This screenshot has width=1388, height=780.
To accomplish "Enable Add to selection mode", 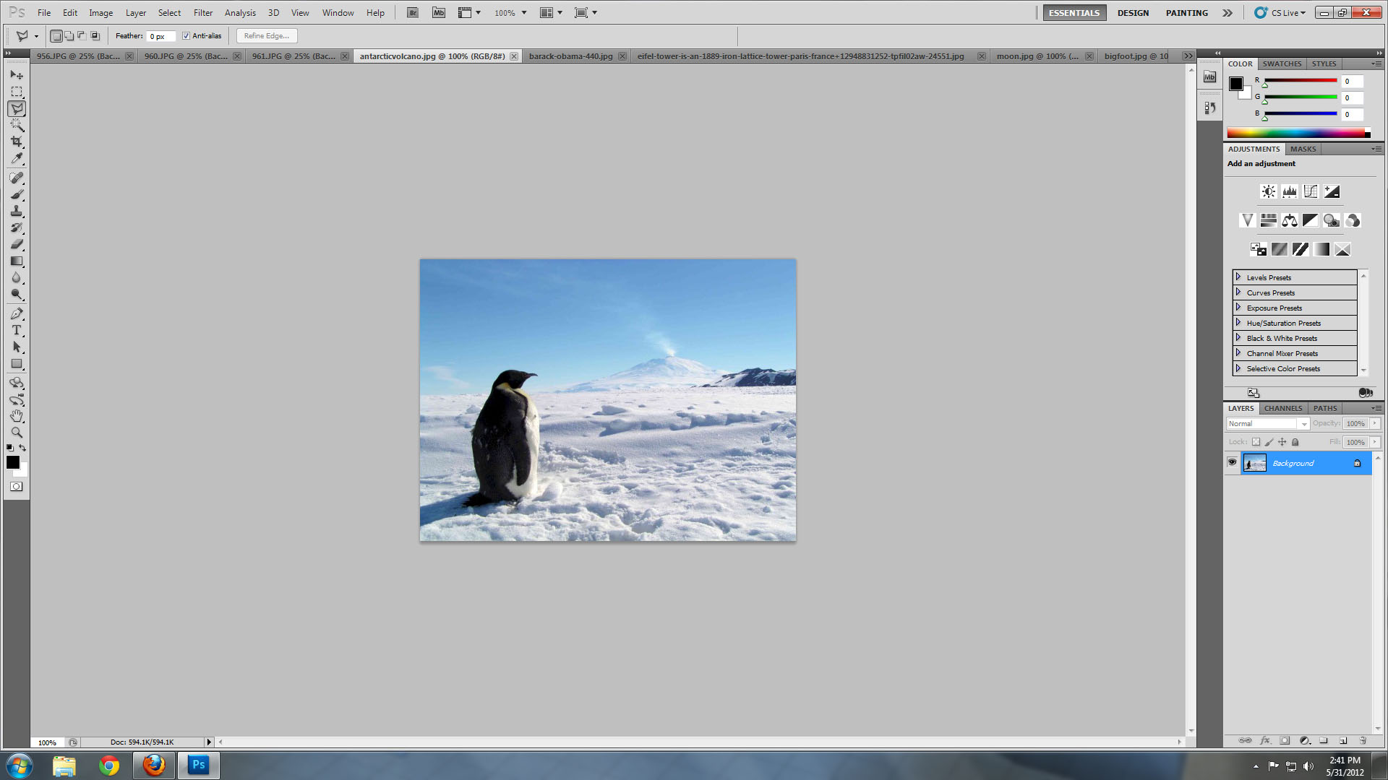I will [x=69, y=35].
